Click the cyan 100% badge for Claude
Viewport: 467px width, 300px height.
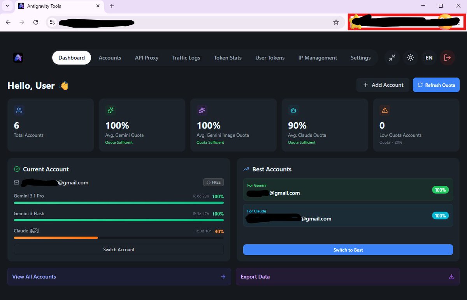440,216
